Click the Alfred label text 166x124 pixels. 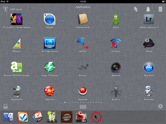(149, 51)
